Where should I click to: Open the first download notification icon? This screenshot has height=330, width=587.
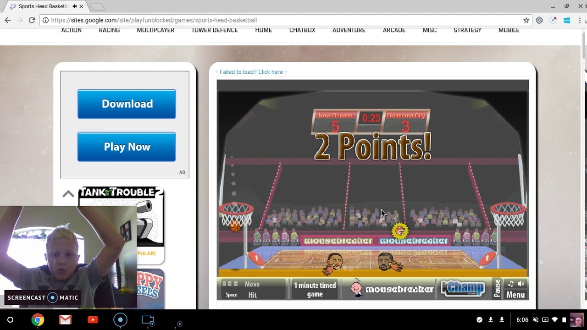point(491,319)
